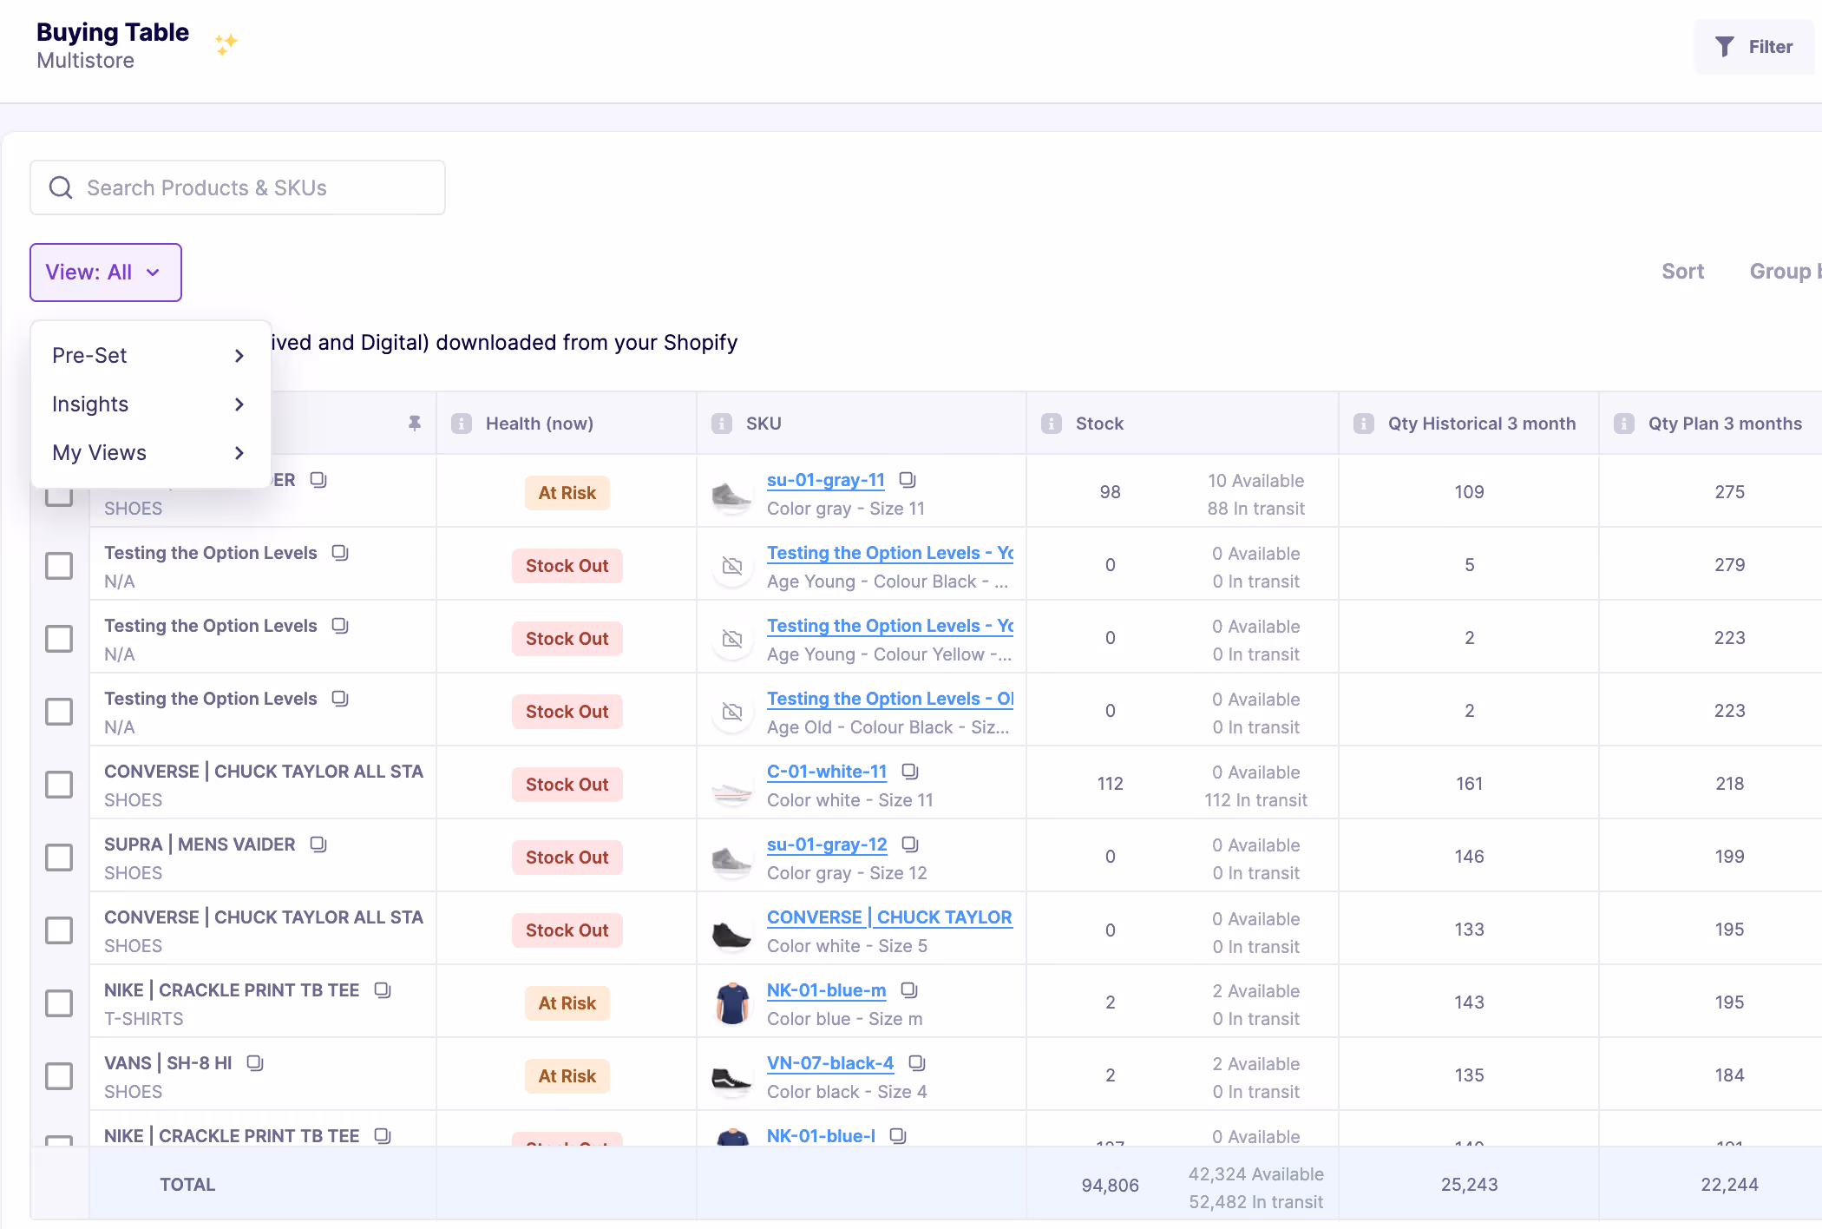Copy SKU su-01-gray-11 with the copy icon
The width and height of the screenshot is (1822, 1229).
click(908, 480)
